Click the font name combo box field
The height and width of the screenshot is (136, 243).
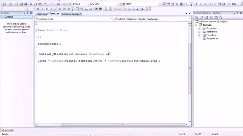click(x=14, y=9)
